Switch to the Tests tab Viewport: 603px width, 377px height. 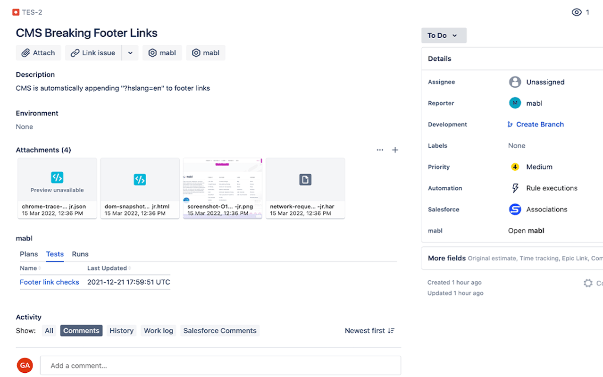pyautogui.click(x=55, y=254)
